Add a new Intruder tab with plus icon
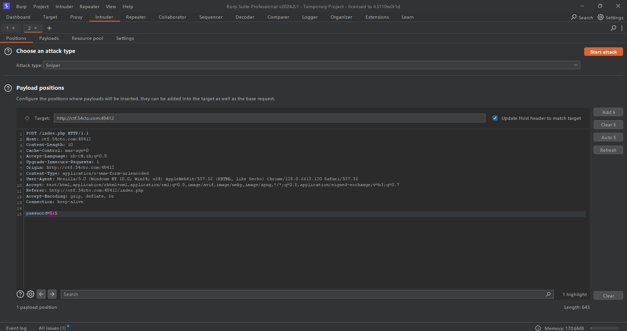The image size is (627, 331). click(x=49, y=28)
